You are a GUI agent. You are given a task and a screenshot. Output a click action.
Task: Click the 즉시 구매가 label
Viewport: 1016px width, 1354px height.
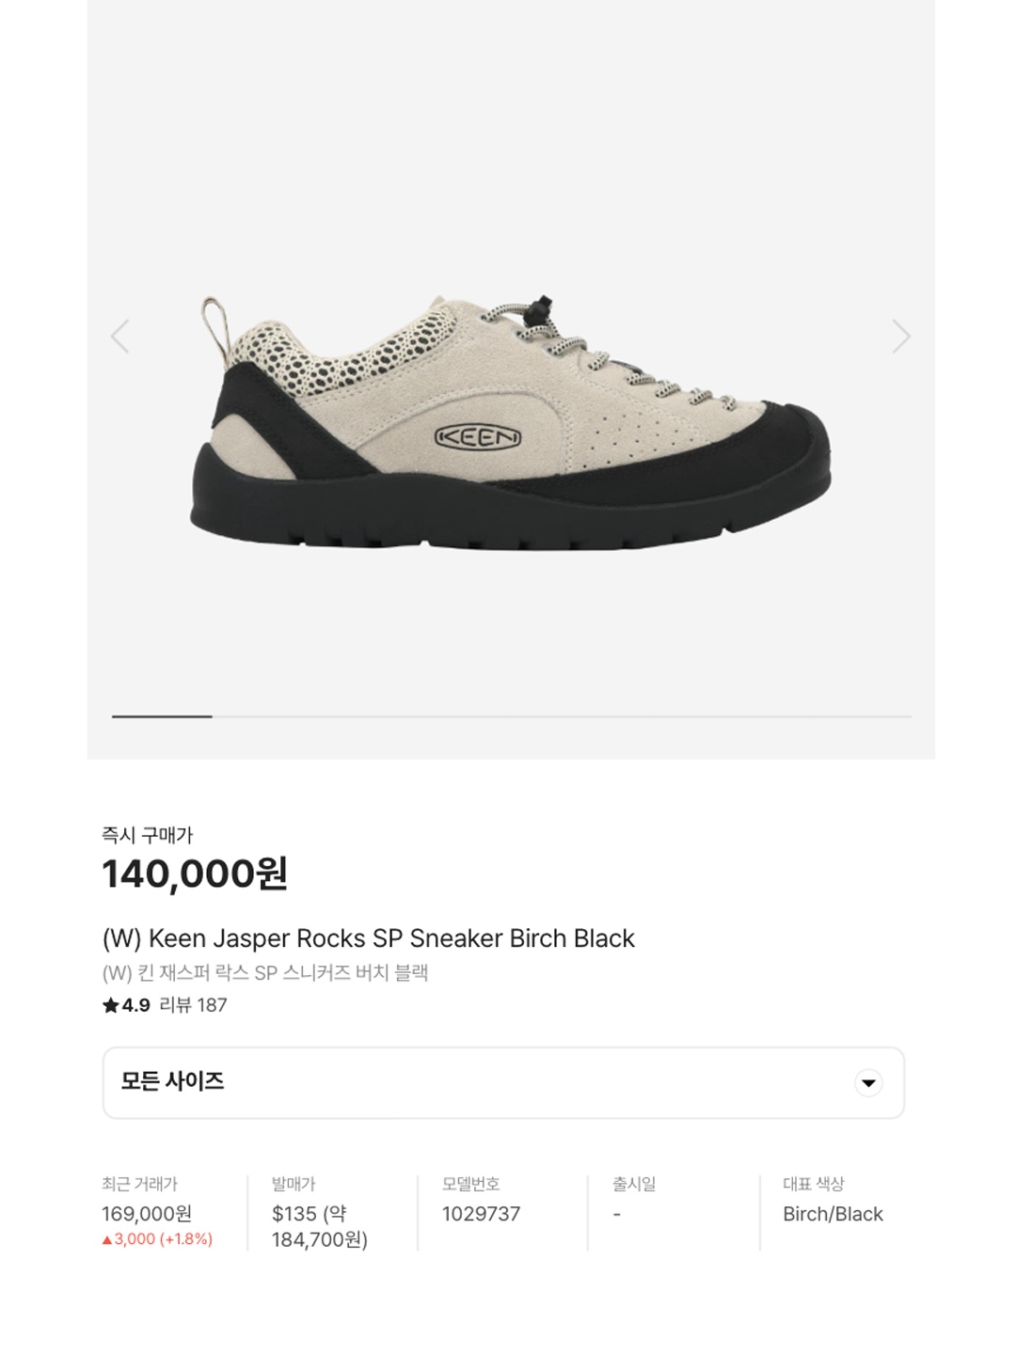click(148, 835)
